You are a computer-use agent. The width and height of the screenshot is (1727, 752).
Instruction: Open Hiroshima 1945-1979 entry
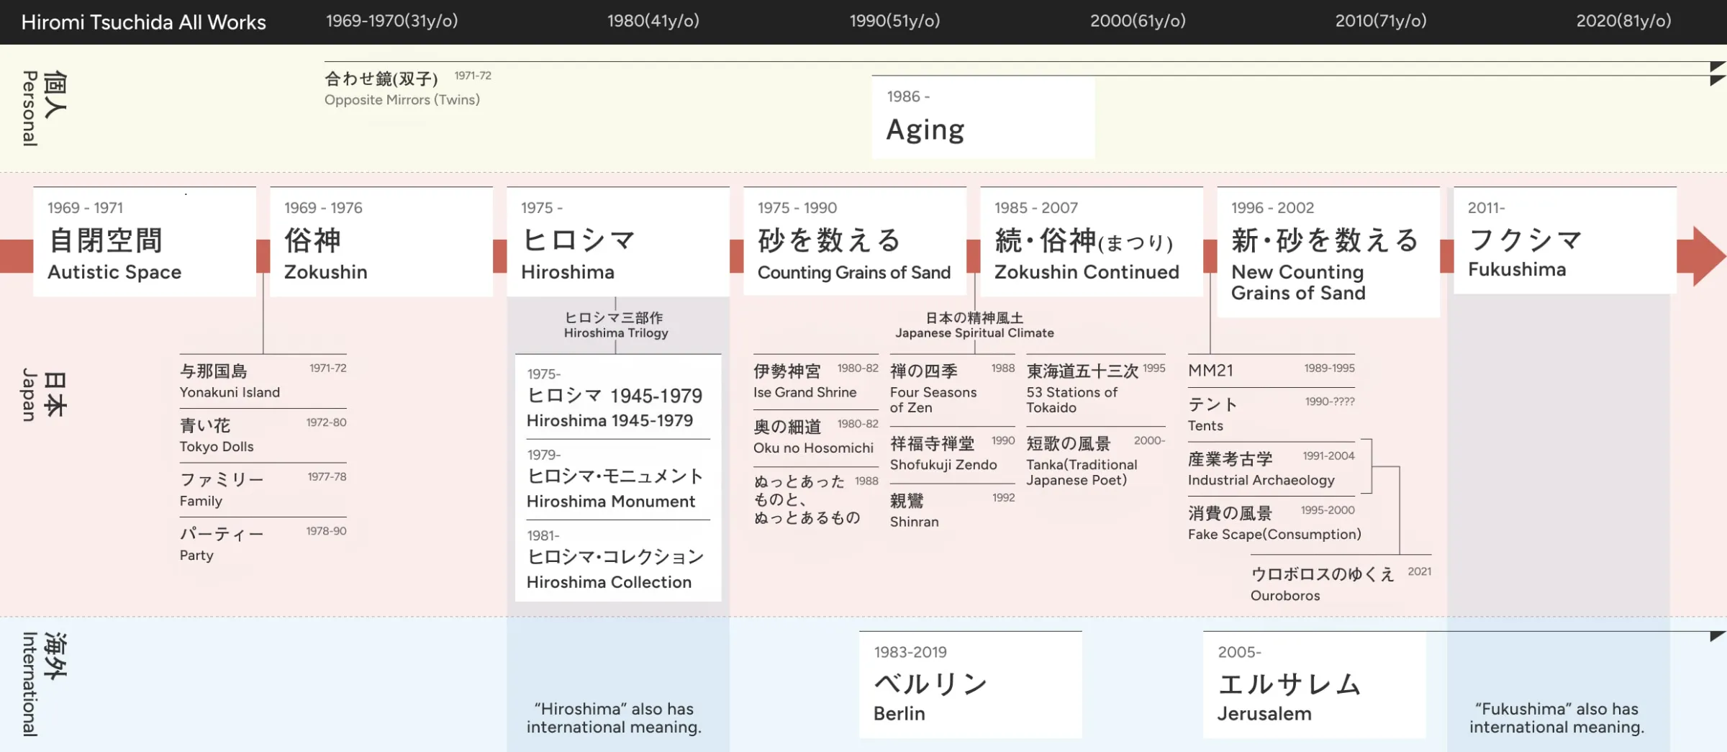point(618,398)
